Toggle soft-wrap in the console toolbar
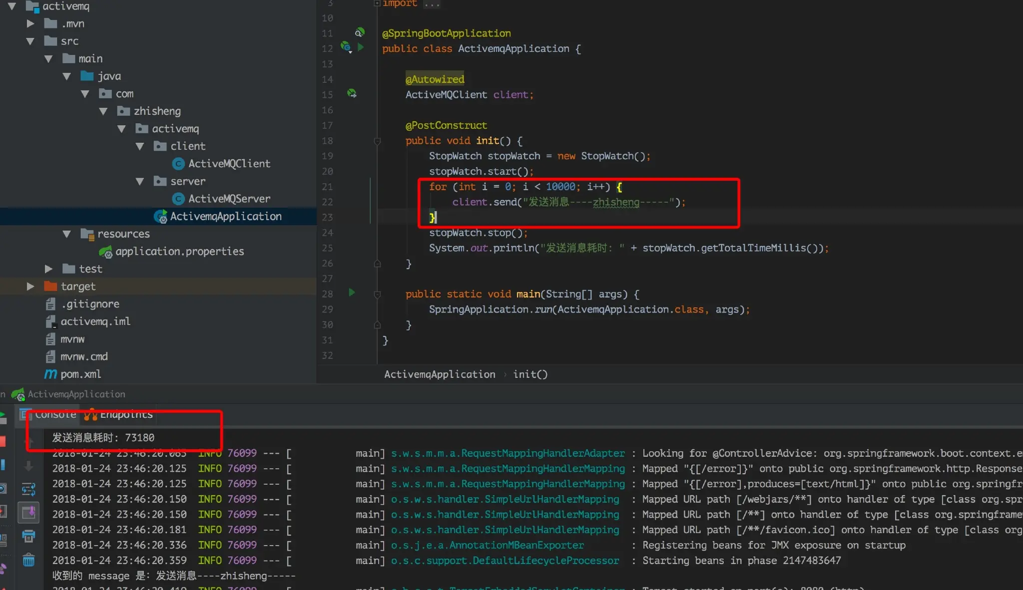 tap(28, 489)
